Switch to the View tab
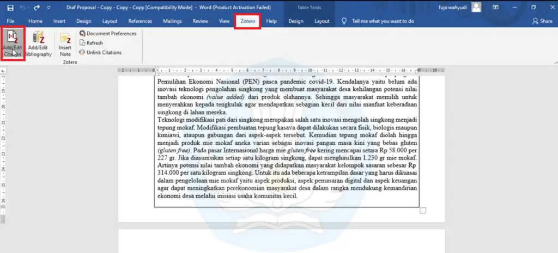This screenshot has height=253, width=558. click(224, 21)
